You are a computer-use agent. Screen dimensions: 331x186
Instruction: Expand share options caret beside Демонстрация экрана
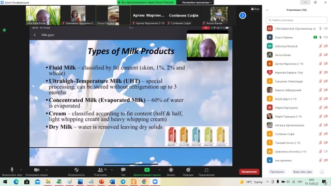click(x=160, y=170)
